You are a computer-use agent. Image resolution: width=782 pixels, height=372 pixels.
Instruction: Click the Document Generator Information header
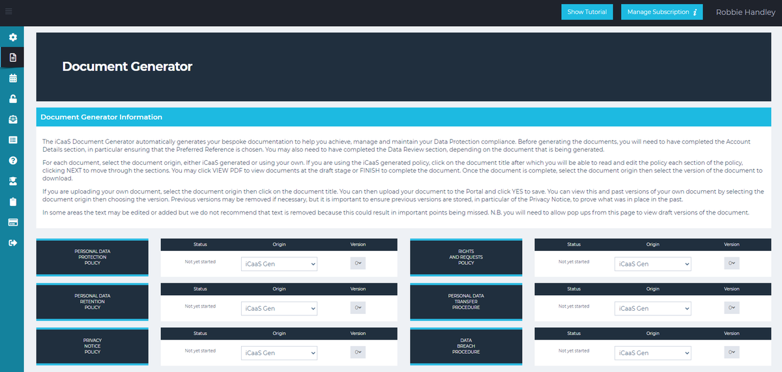[x=403, y=117]
